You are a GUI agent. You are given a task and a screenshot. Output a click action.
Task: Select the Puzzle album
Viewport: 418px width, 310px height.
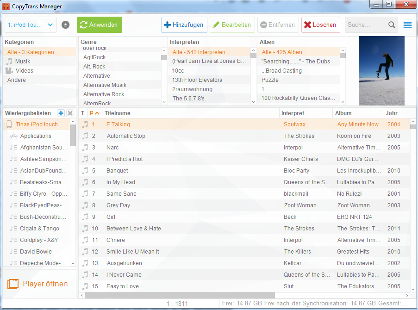click(299, 80)
